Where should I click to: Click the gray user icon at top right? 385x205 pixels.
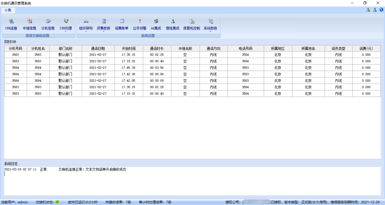[x=368, y=10]
